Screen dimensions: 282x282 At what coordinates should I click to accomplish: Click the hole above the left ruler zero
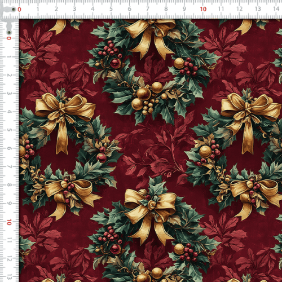[x=8, y=32]
